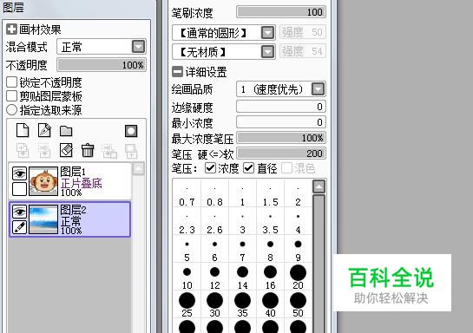
Task: Uncheck the 直径 pen pressure checkbox
Action: click(249, 168)
